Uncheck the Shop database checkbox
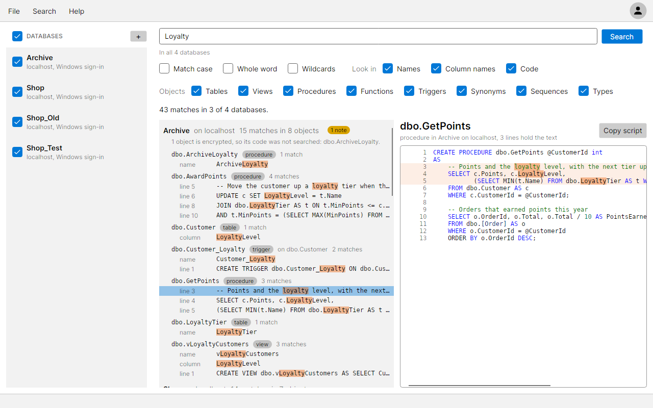The image size is (653, 408). pos(17,92)
